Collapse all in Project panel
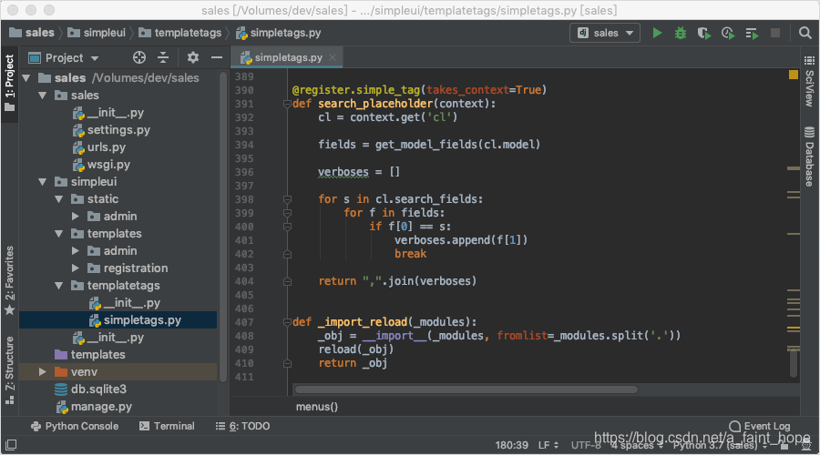This screenshot has height=455, width=820. (163, 57)
